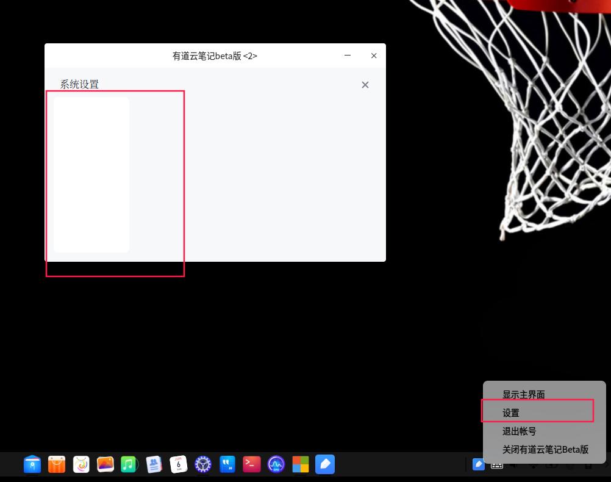Launch the colorful swirl browser icon
The width and height of the screenshot is (611, 482).
pyautogui.click(x=81, y=464)
